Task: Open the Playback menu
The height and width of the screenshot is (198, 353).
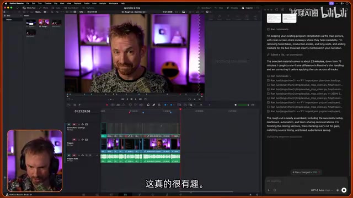Action: pyautogui.click(x=77, y=3)
